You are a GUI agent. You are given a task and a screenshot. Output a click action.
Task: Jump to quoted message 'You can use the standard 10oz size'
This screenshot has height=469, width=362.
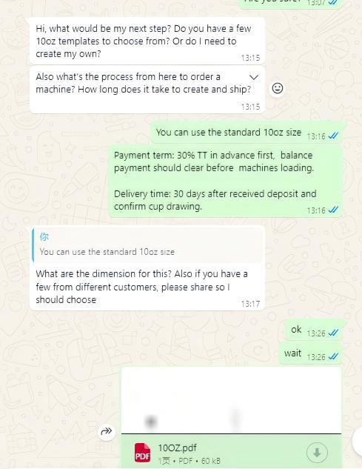coord(148,245)
